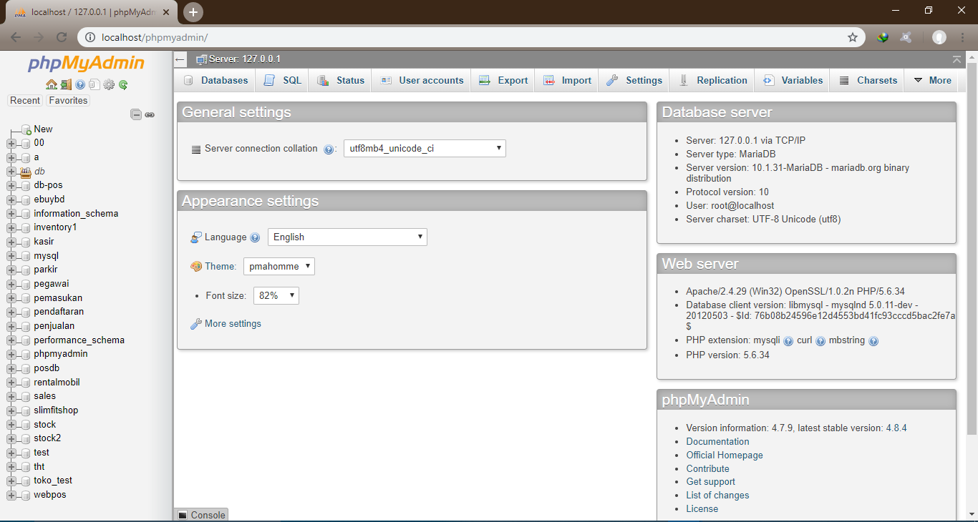Click the Recent tables button

coord(25,101)
